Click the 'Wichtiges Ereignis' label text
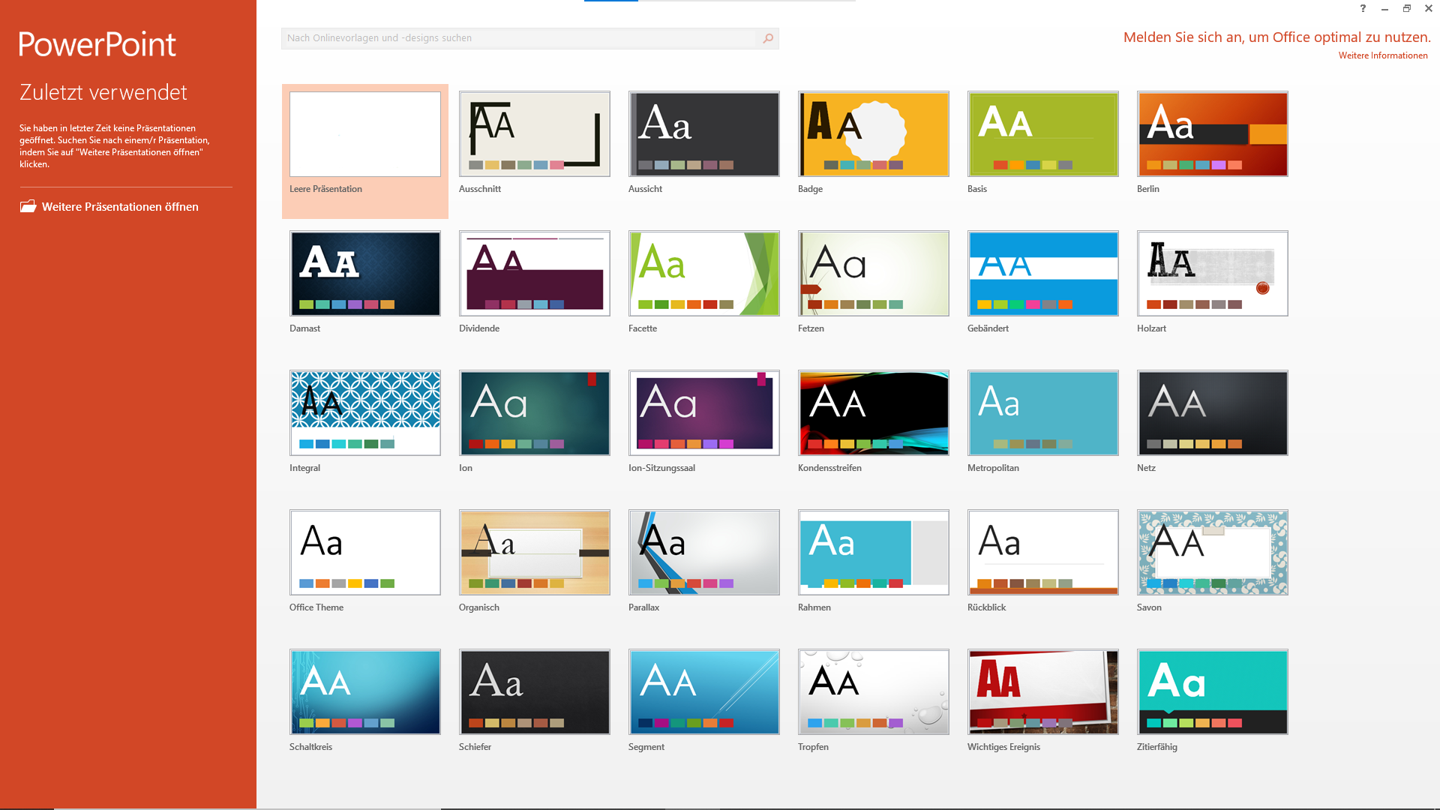The width and height of the screenshot is (1440, 810). (1003, 747)
